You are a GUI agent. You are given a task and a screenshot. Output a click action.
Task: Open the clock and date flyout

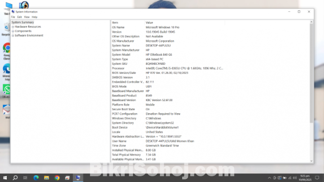pos(305,178)
